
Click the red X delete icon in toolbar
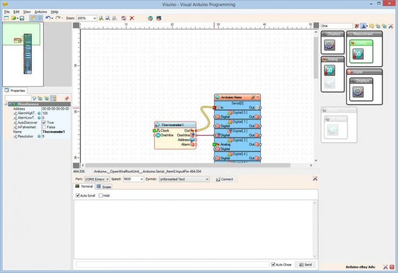(132, 18)
